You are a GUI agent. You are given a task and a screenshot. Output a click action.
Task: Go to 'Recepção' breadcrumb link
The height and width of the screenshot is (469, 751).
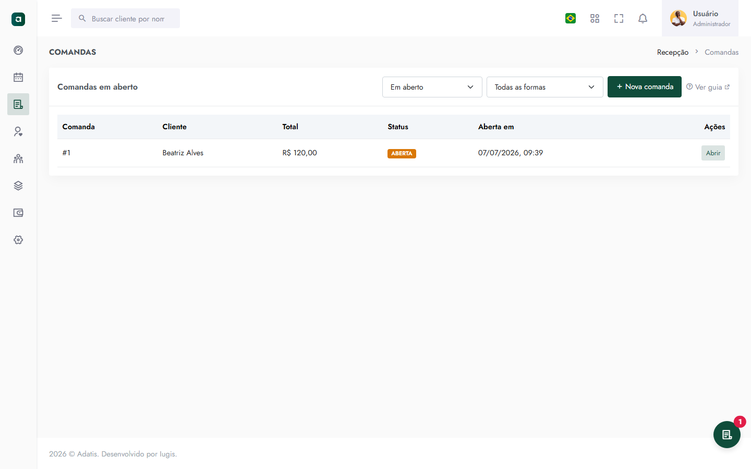[x=673, y=52]
